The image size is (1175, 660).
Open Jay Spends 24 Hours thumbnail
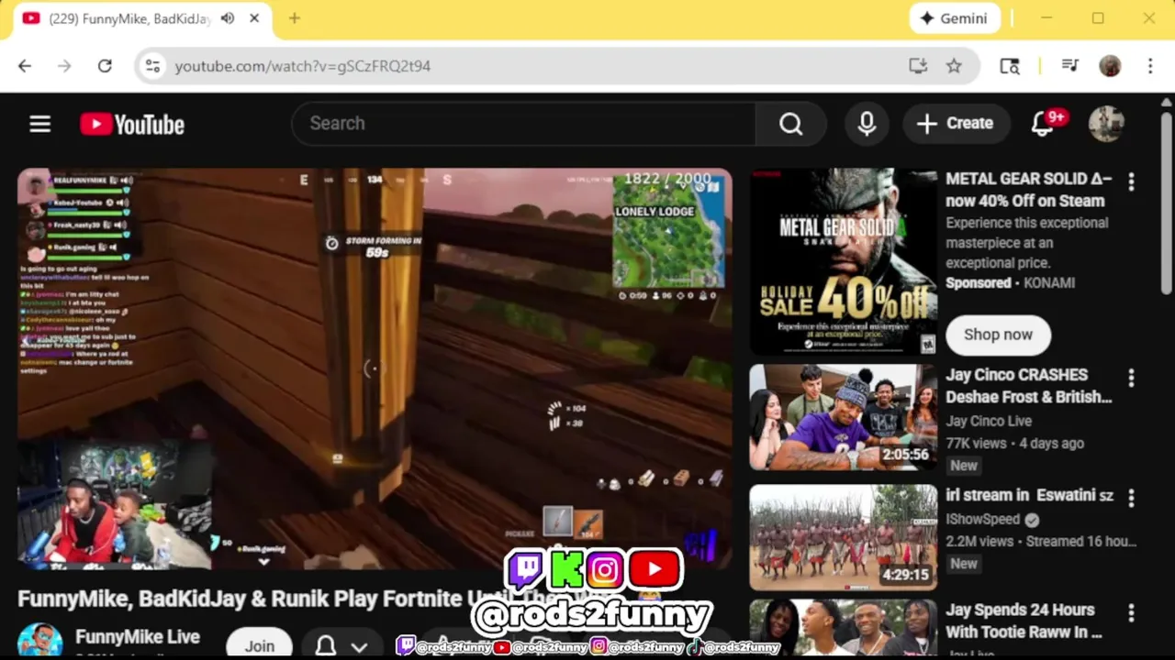(844, 628)
